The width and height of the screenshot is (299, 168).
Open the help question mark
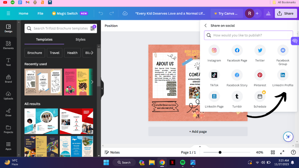coord(293,152)
